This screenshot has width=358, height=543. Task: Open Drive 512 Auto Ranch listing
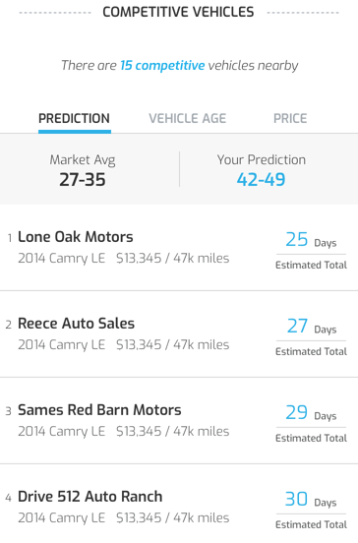[x=179, y=506]
